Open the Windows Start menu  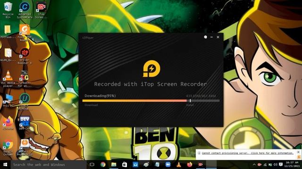(5, 164)
